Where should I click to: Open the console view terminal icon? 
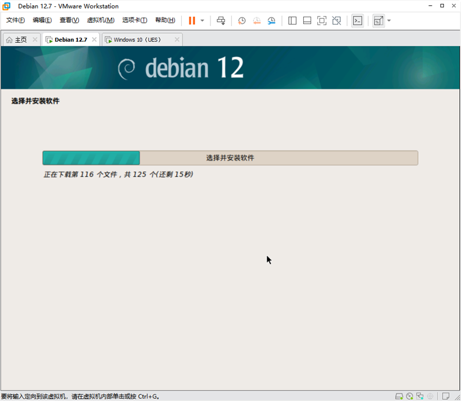coord(357,21)
